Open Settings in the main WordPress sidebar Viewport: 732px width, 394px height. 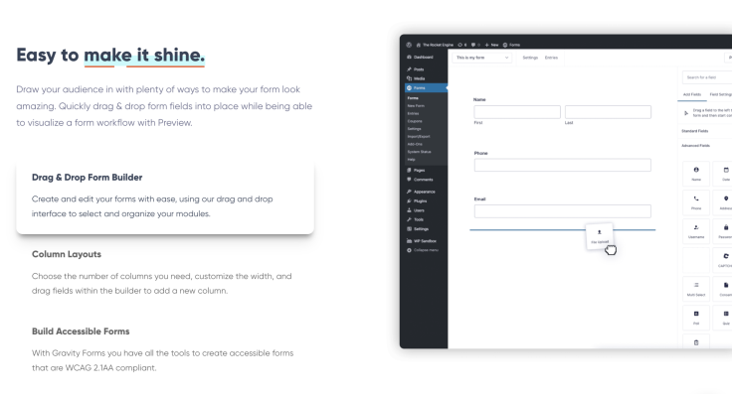418,229
